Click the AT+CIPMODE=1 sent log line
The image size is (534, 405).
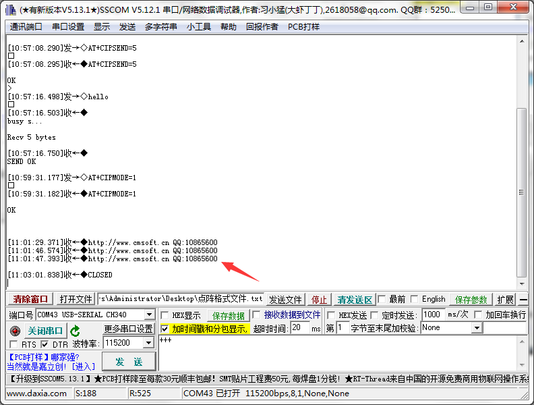(72, 178)
